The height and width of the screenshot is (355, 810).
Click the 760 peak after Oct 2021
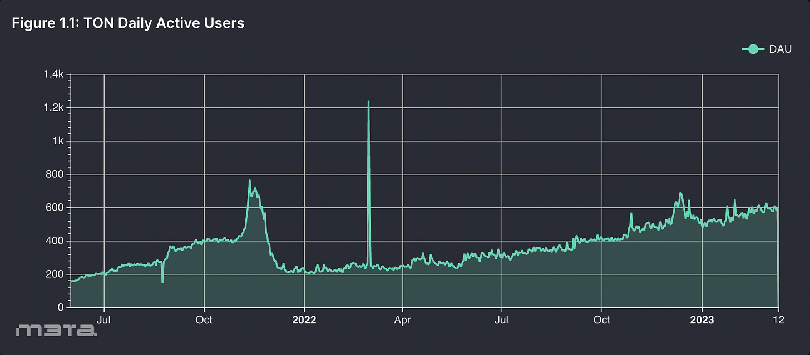pos(249,181)
